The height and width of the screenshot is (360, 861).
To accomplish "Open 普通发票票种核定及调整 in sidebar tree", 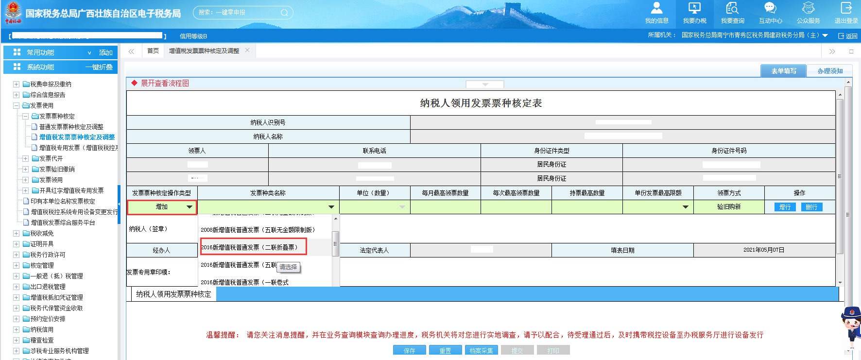I will pyautogui.click(x=71, y=127).
